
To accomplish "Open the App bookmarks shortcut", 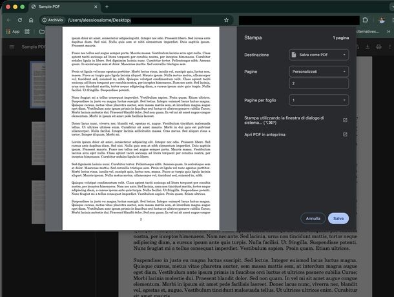I will click(12, 32).
